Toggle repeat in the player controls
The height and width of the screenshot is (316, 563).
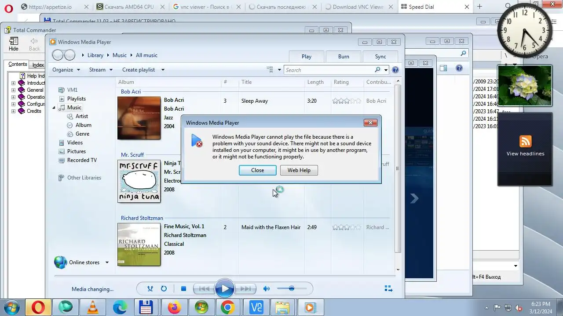pyautogui.click(x=164, y=289)
